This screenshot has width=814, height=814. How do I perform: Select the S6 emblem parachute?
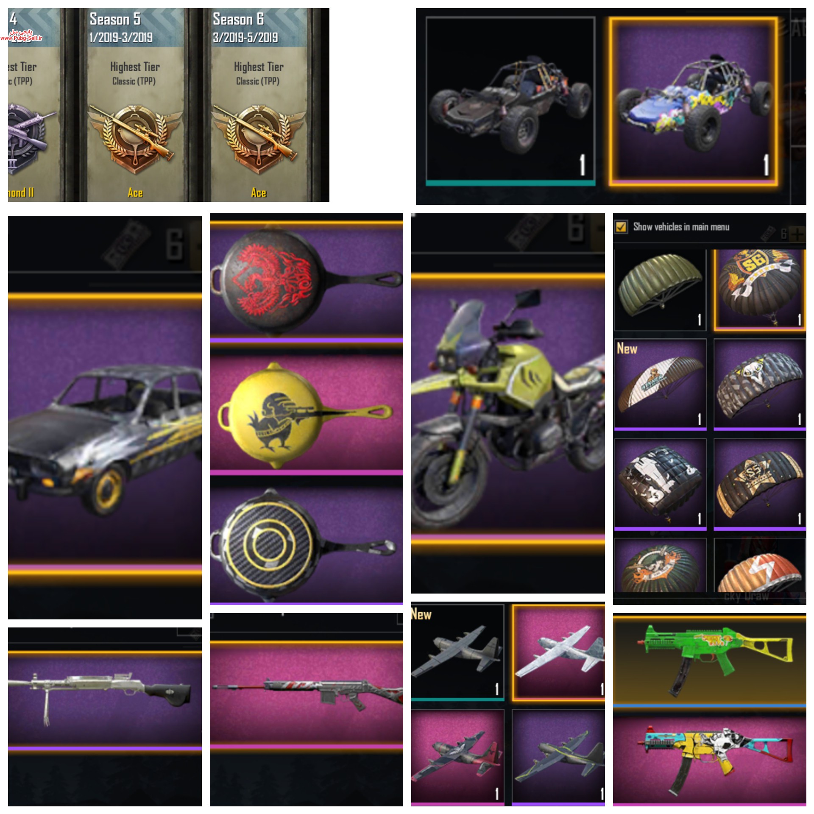[760, 290]
